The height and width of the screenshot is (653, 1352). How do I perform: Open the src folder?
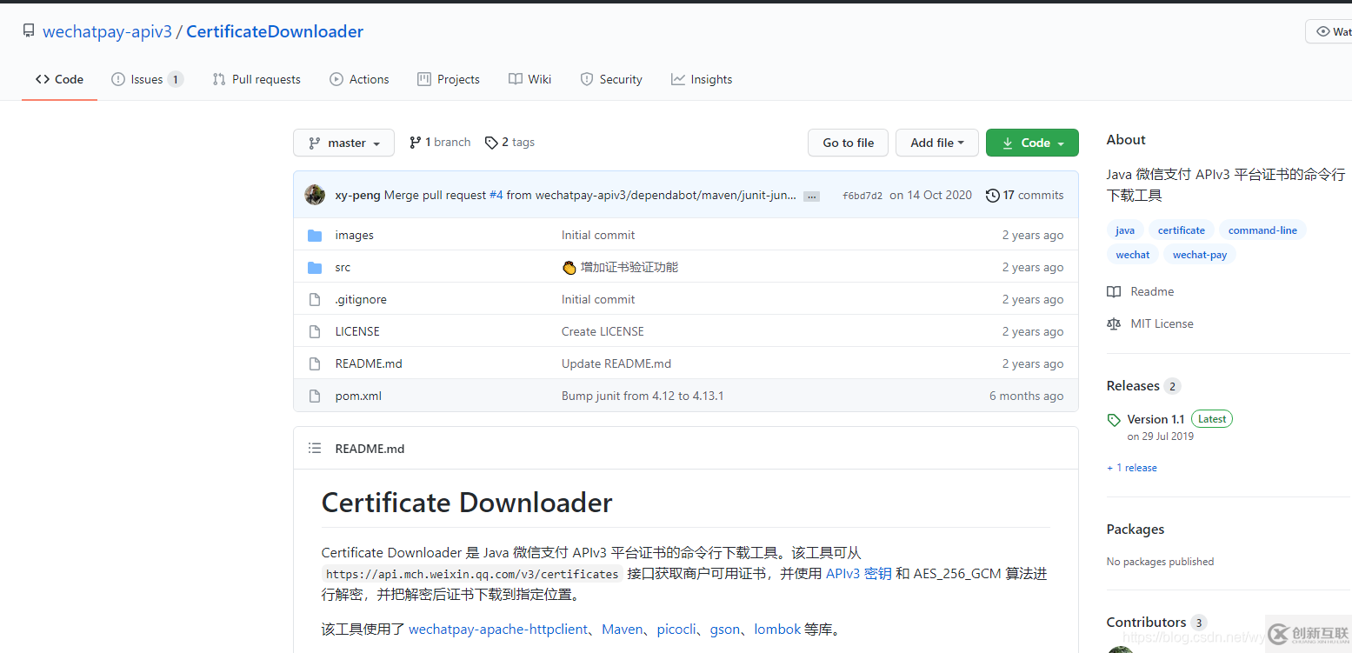[343, 267]
